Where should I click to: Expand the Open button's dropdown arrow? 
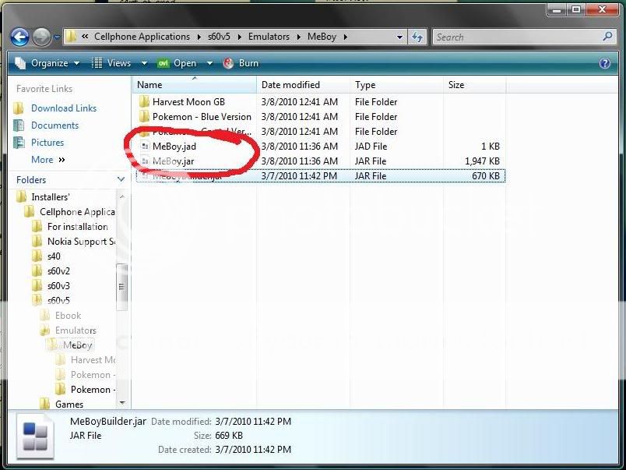point(209,63)
